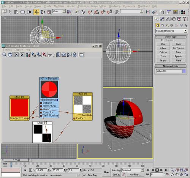Image resolution: width=190 pixels, height=178 pixels.
Task: Toggle Spinner Snap
Action: [x=109, y=12]
